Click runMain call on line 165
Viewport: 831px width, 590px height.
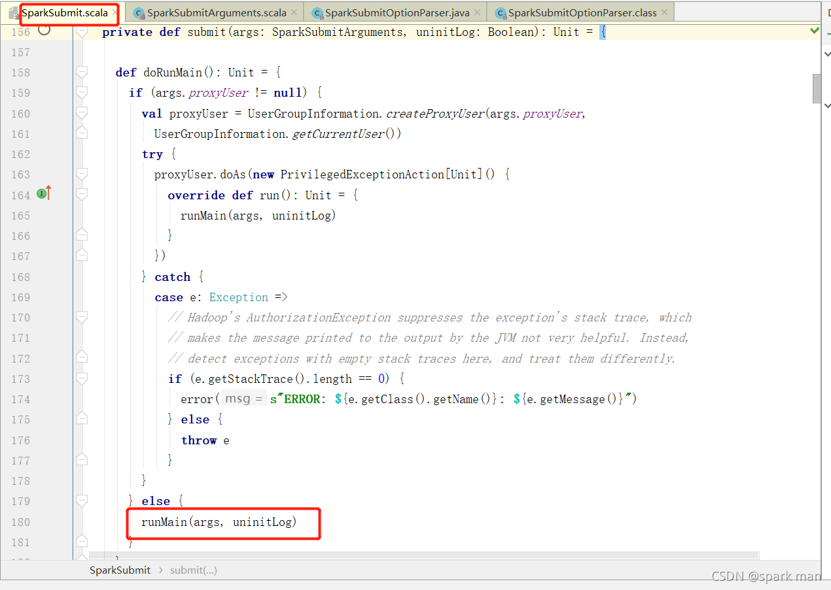[203, 216]
